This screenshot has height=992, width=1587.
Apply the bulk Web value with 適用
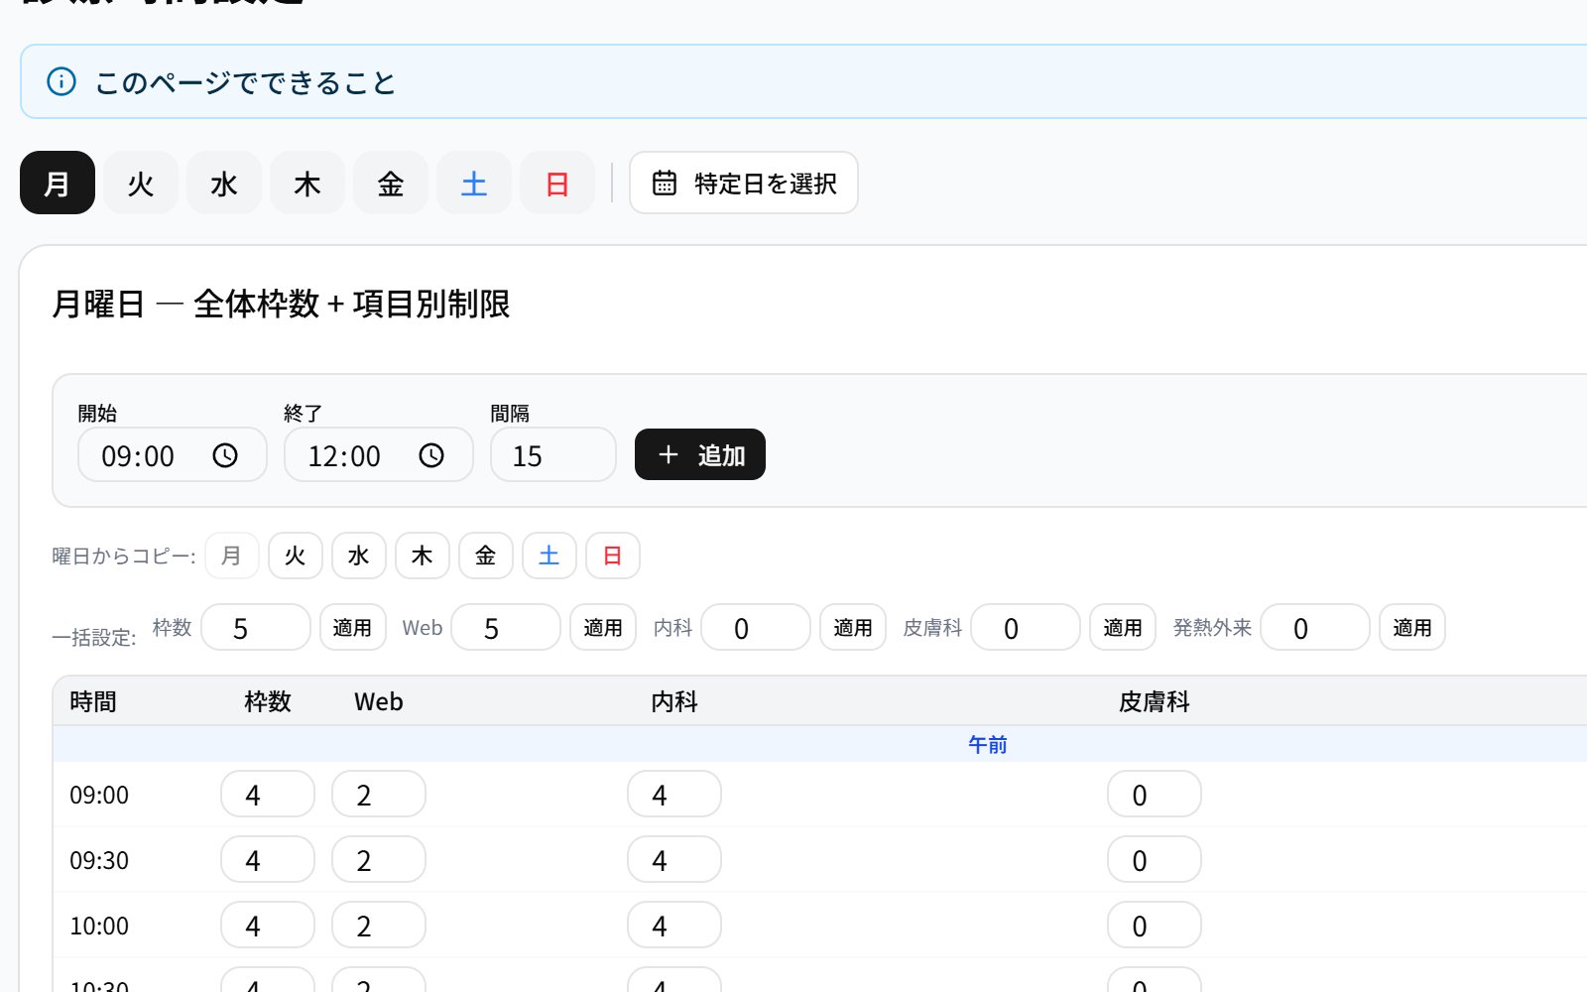[x=603, y=627]
